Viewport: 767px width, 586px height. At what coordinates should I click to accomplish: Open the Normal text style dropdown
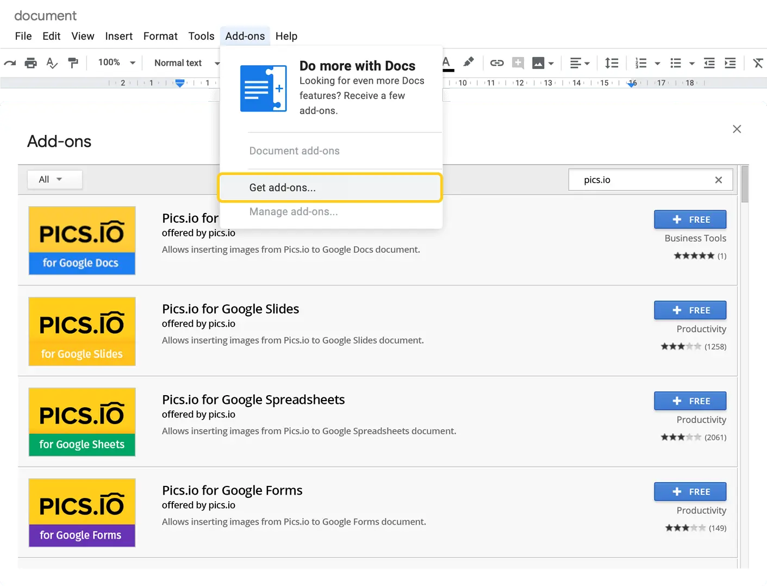click(x=186, y=63)
